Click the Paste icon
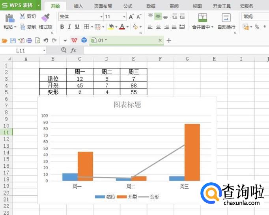The height and width of the screenshot is (215, 269). (x=10, y=18)
